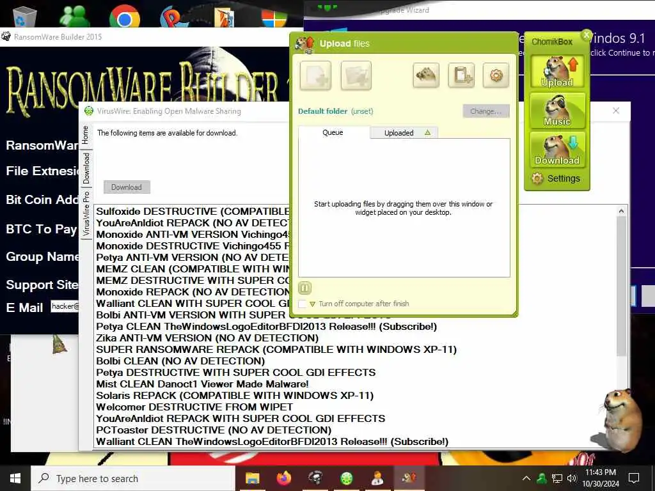Click the green person tray icon
This screenshot has height=491, width=655.
coord(542,478)
